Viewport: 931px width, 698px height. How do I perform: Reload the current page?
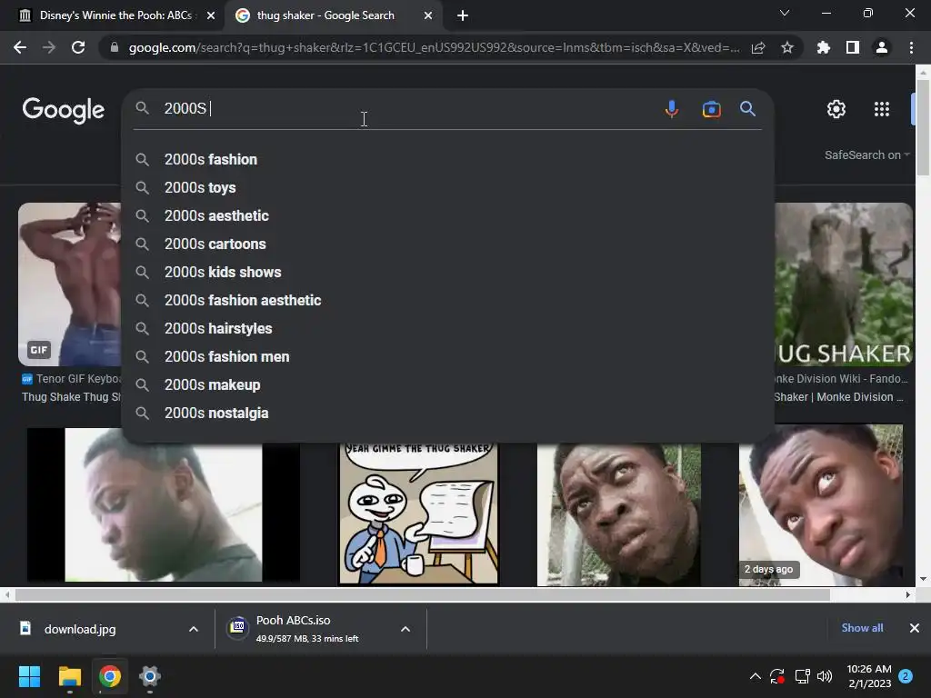tap(78, 47)
